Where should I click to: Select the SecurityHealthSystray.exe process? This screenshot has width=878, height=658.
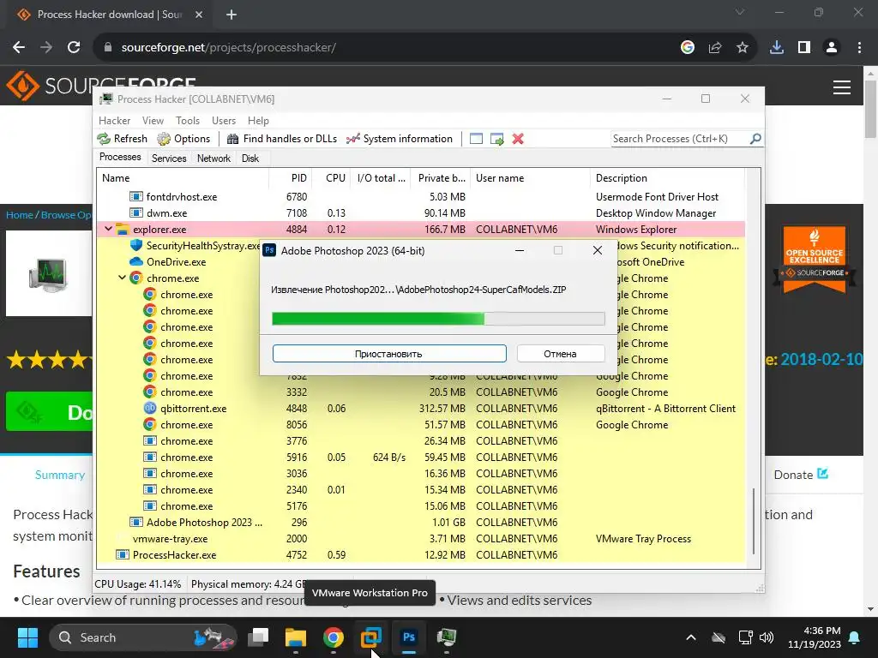[195, 245]
